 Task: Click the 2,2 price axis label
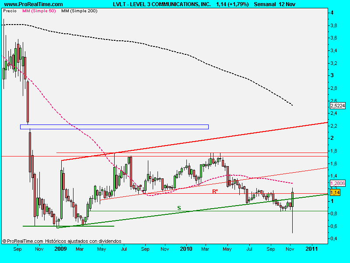pyautogui.click(x=334, y=126)
